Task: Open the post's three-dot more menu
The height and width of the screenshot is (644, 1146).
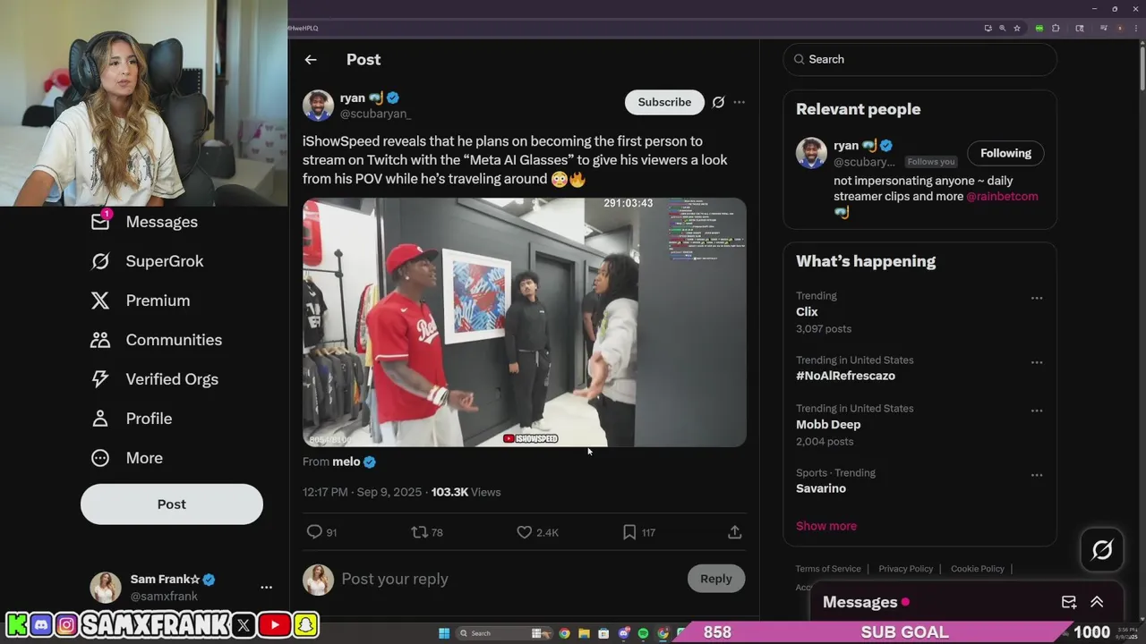Action: click(x=739, y=102)
